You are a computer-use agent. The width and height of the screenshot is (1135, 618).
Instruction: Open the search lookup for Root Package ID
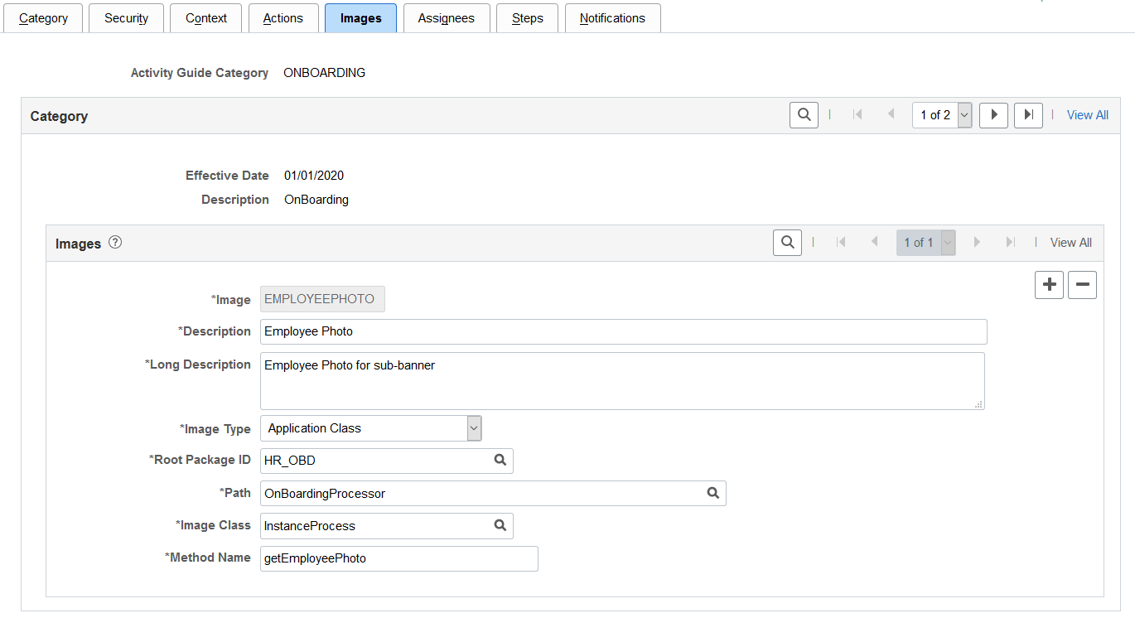point(500,461)
